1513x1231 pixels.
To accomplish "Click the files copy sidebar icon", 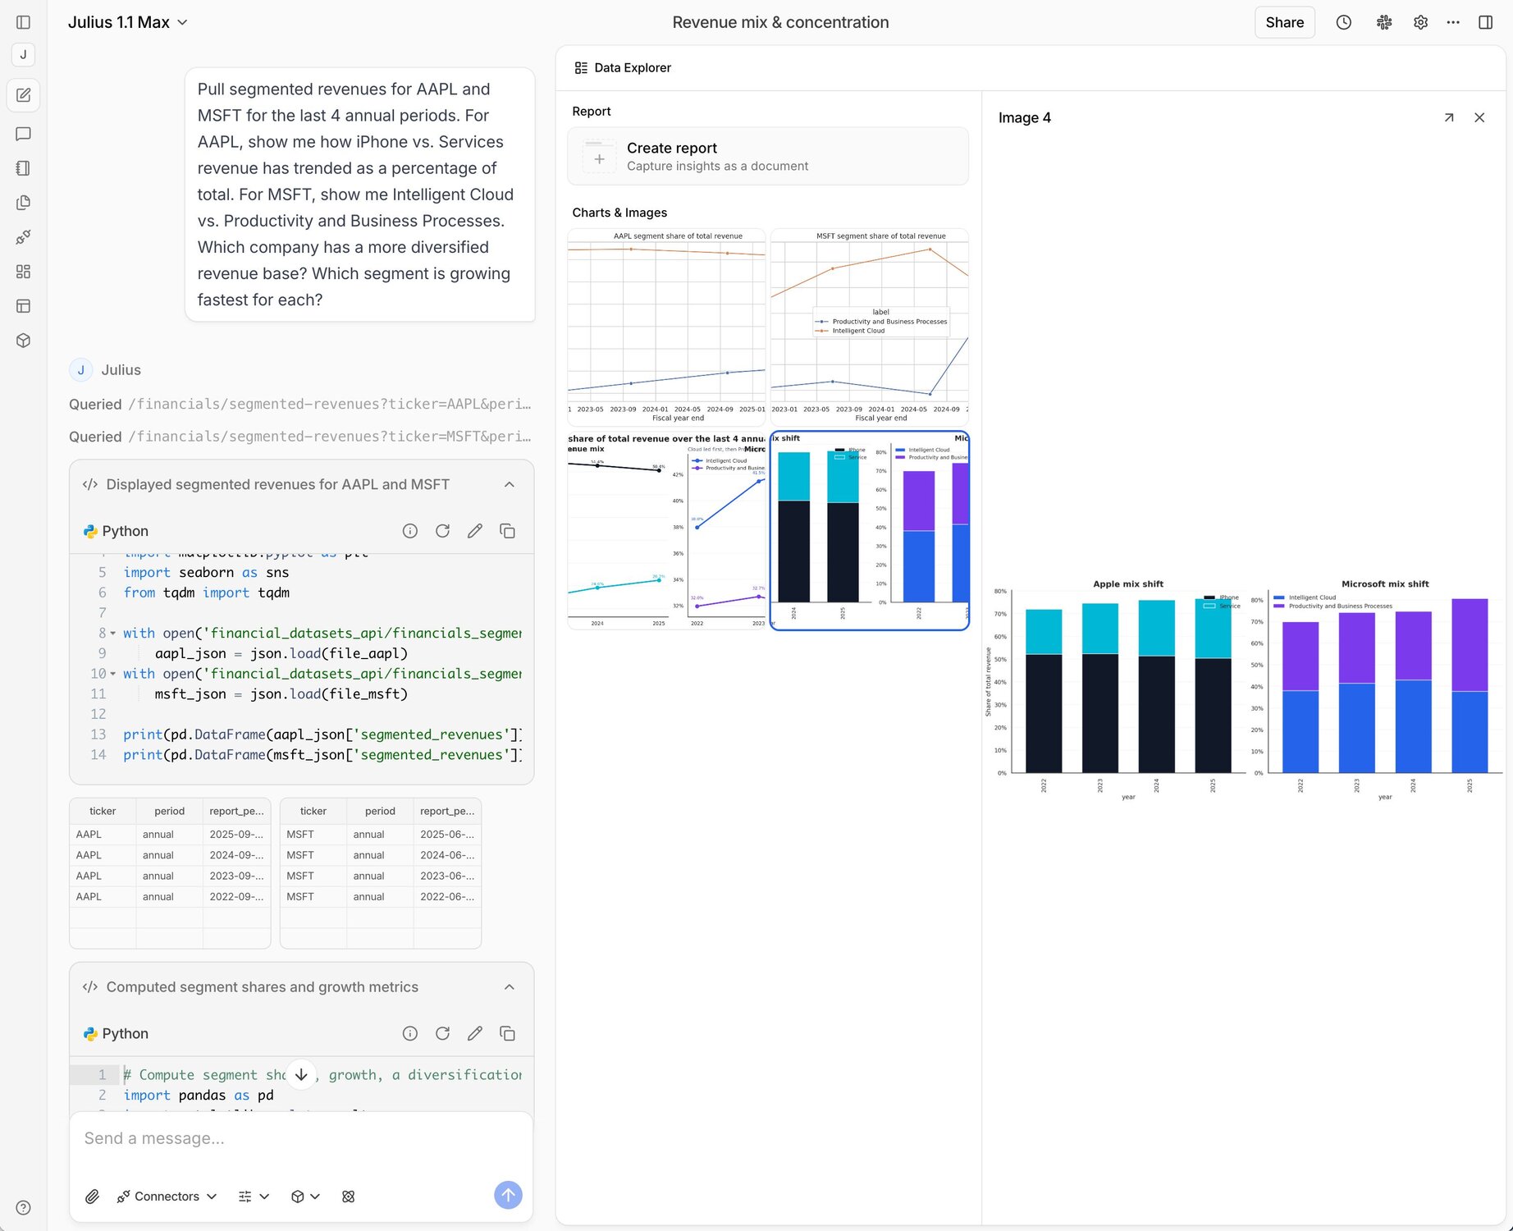I will 23,202.
